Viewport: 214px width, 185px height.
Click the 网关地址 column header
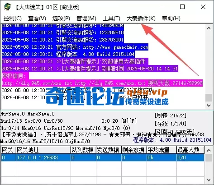tap(43, 150)
